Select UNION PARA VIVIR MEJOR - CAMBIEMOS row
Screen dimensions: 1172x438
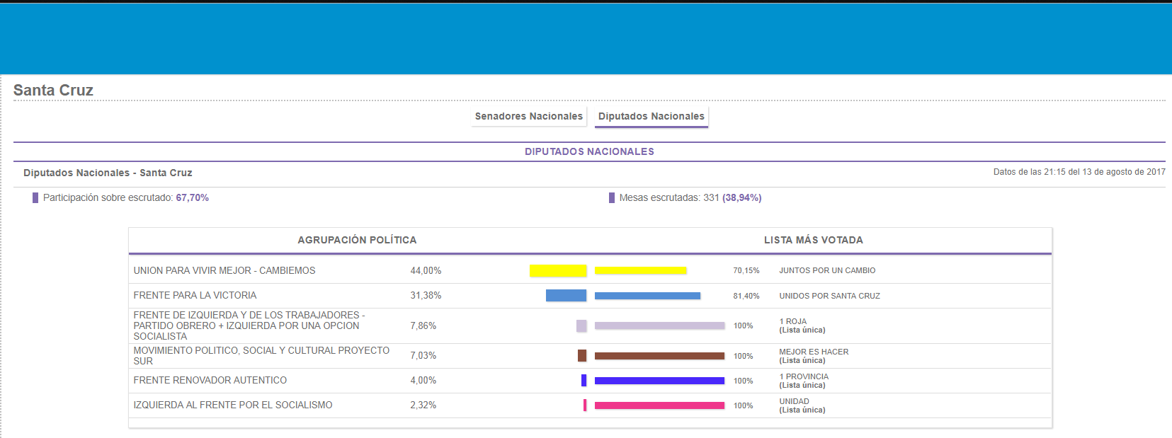589,270
